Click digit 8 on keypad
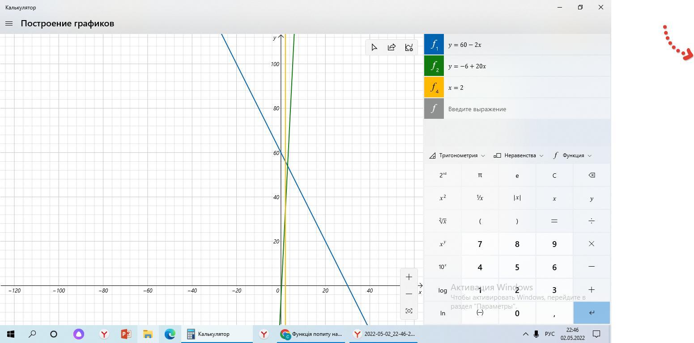 click(517, 244)
